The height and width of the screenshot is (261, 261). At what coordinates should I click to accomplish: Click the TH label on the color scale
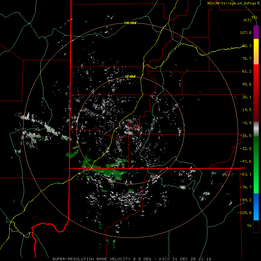249,226
